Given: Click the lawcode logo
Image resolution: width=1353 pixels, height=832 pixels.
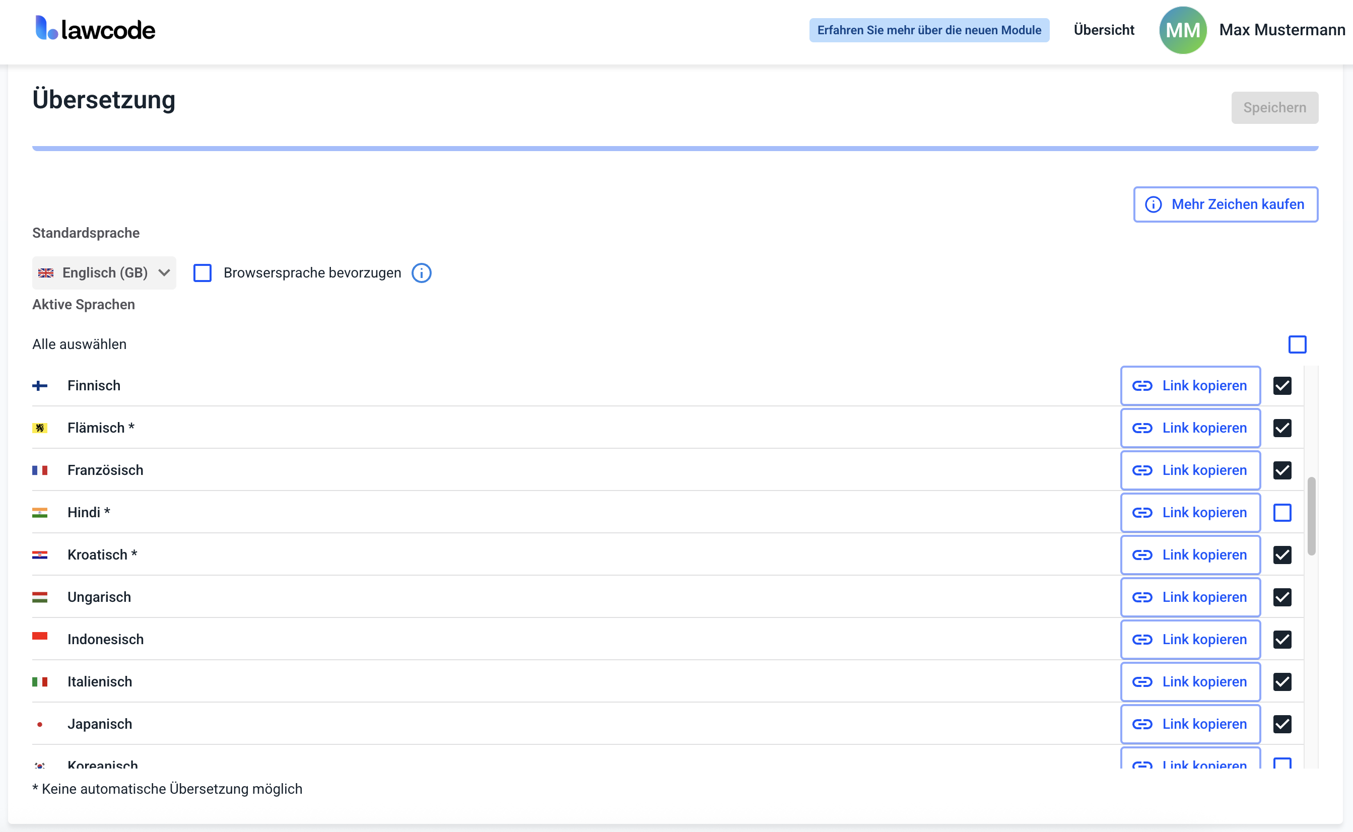Looking at the screenshot, I should [x=95, y=29].
